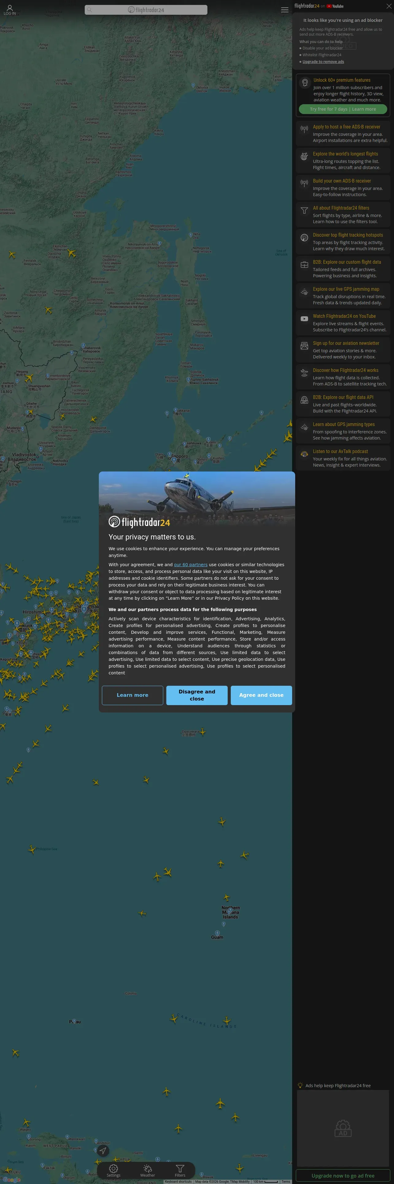Close the side panel with the X
Screen dimensions: 394x1184
(x=389, y=6)
